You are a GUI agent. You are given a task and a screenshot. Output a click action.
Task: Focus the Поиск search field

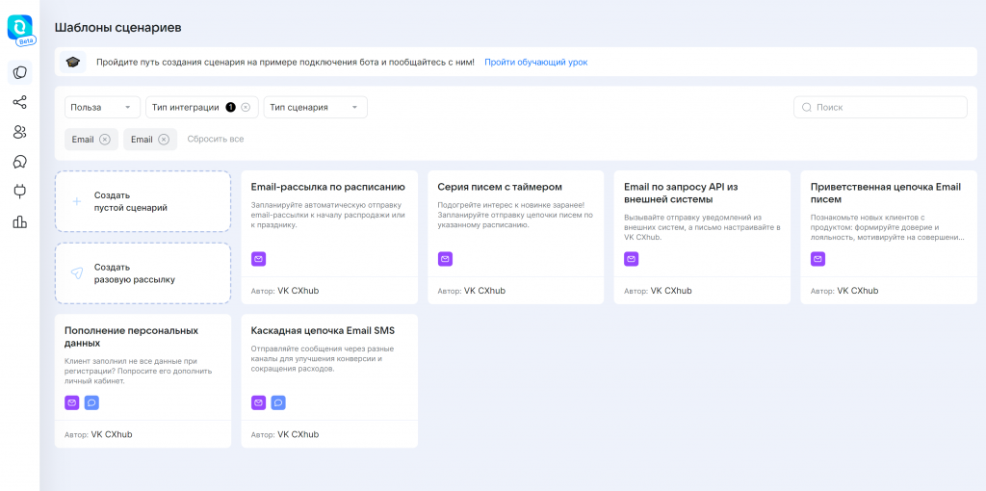880,108
